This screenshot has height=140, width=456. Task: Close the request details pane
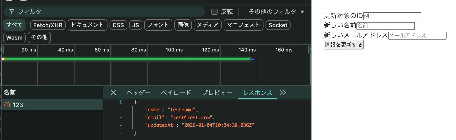click(113, 93)
